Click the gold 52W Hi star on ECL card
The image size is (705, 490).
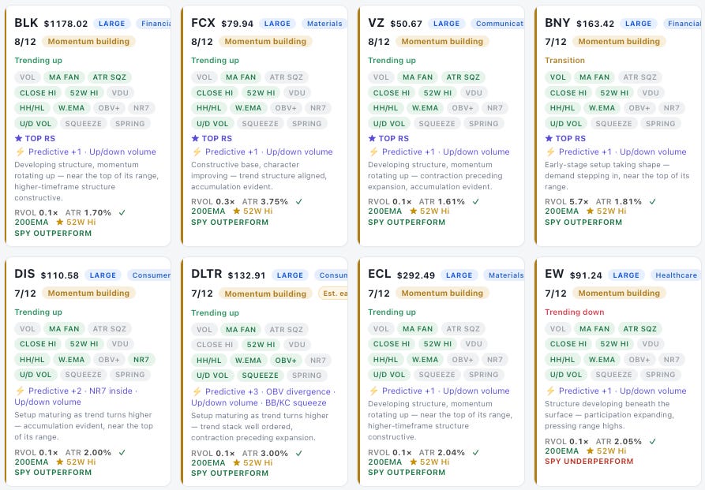tap(413, 462)
